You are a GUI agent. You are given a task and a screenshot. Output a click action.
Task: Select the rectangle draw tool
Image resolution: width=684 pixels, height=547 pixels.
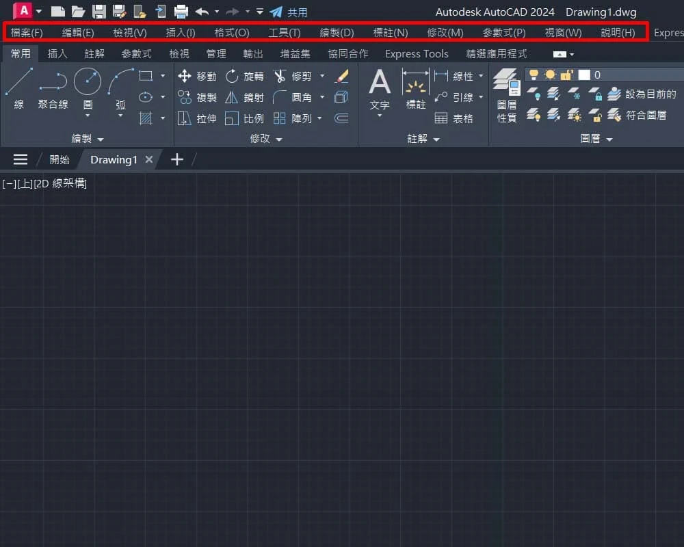[146, 76]
